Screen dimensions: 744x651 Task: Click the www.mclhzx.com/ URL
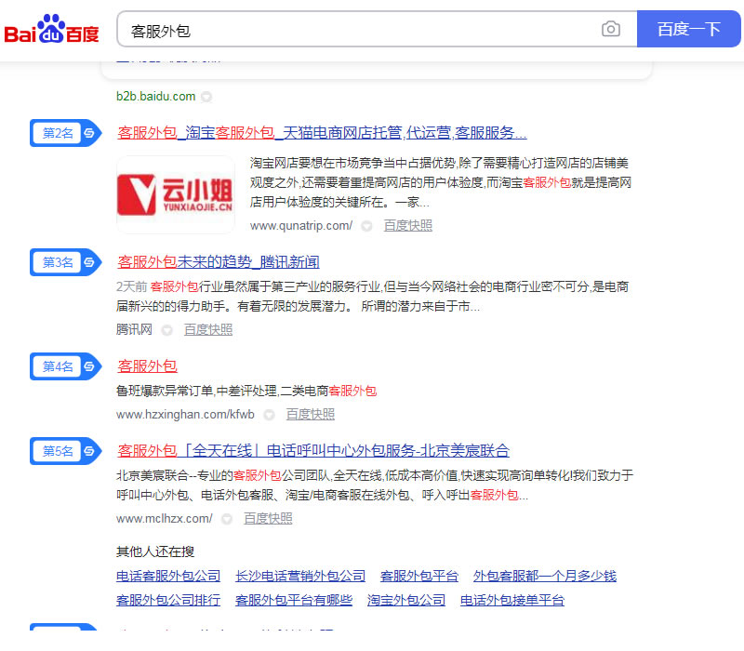(x=165, y=519)
